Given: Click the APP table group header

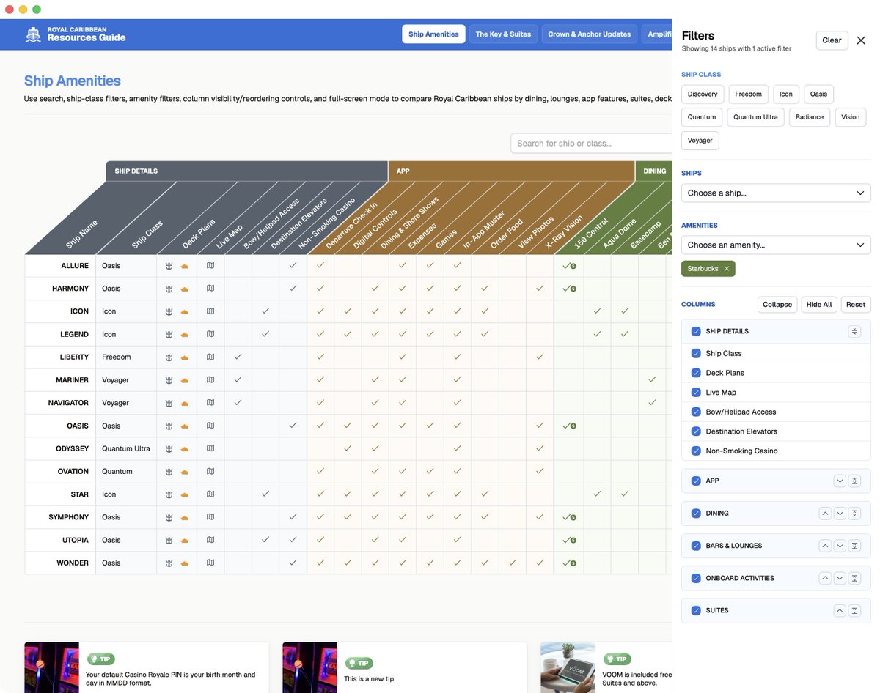Looking at the screenshot, I should (x=511, y=171).
